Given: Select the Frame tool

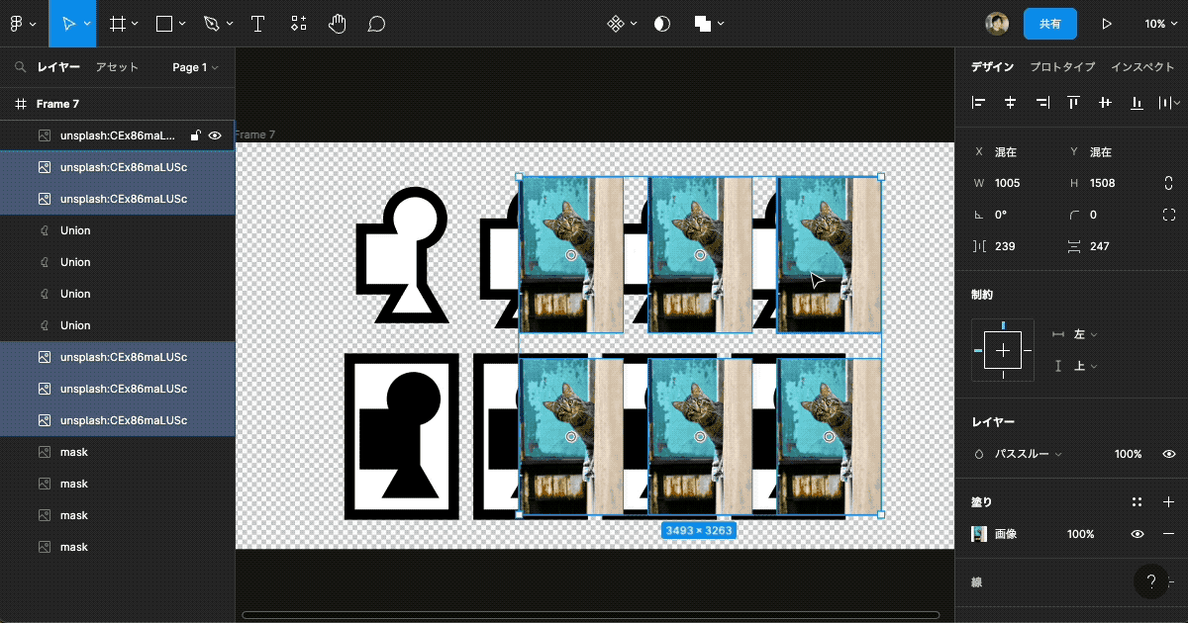Looking at the screenshot, I should tap(118, 24).
